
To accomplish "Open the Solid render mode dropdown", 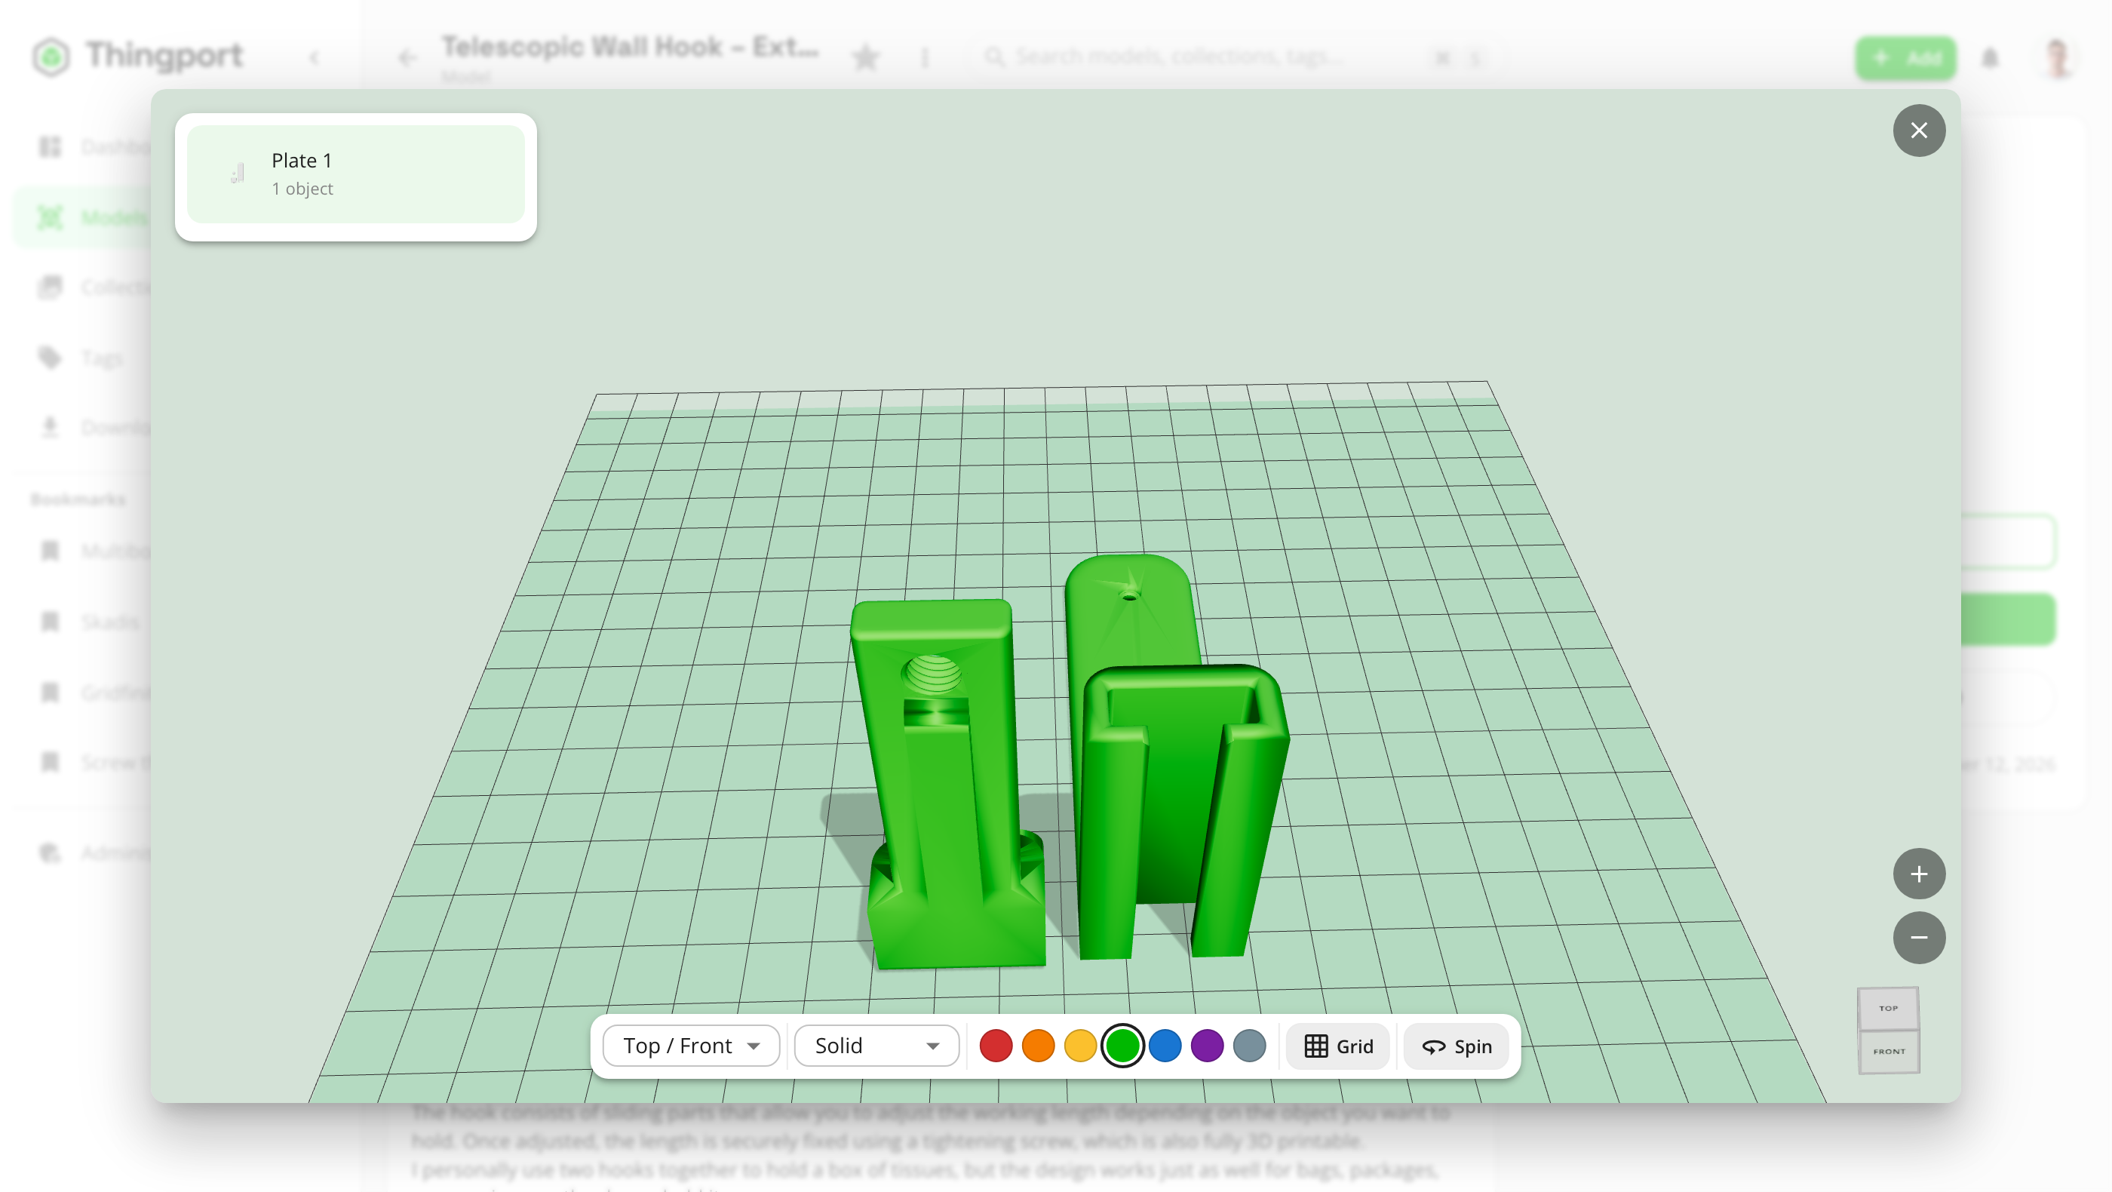I will tap(876, 1045).
